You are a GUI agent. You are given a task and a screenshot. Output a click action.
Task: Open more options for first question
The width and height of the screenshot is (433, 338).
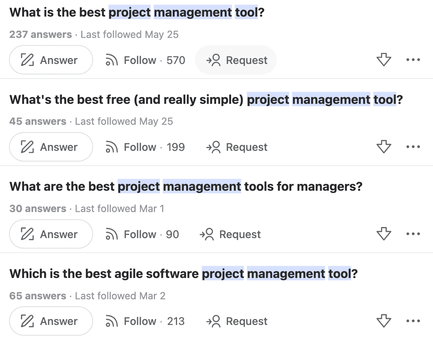pyautogui.click(x=413, y=60)
